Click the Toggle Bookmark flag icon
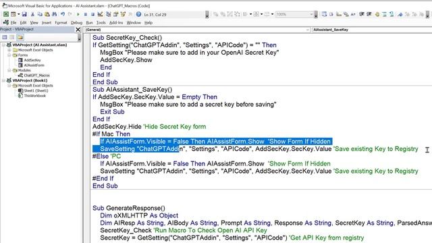The image size is (432, 243). (400, 14)
